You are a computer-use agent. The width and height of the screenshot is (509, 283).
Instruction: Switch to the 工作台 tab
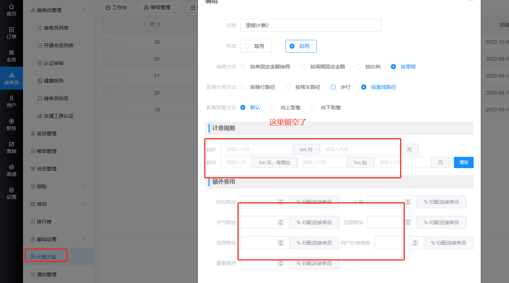[116, 7]
